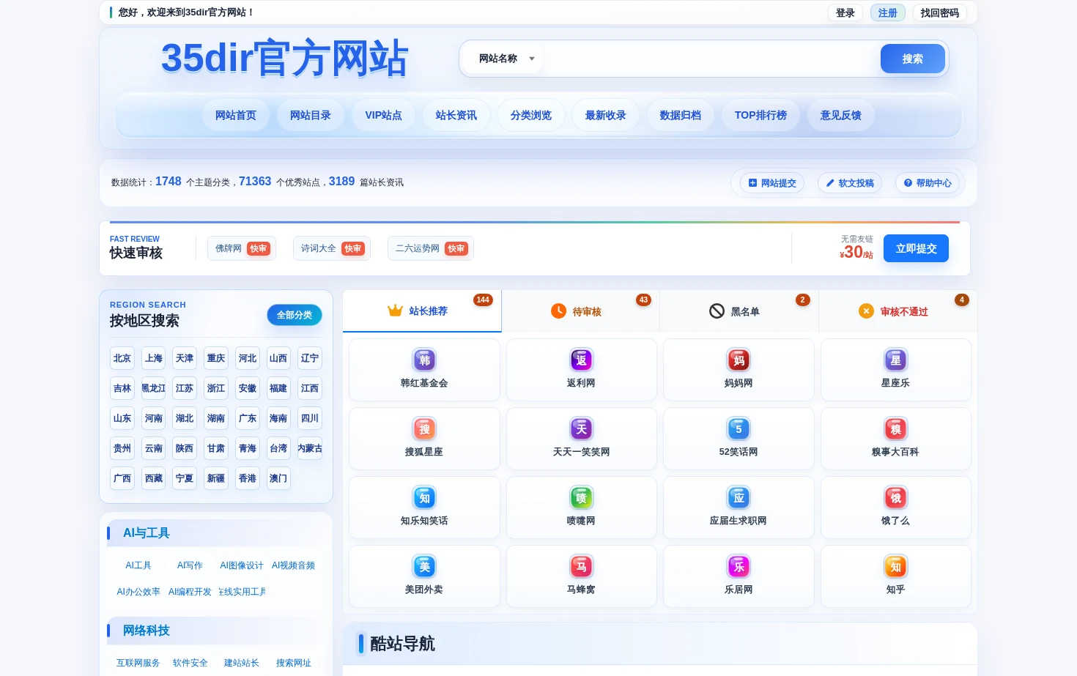Viewport: 1077px width, 676px height.
Task: Click the crown icon on 站长推荐 tab
Action: click(x=395, y=311)
